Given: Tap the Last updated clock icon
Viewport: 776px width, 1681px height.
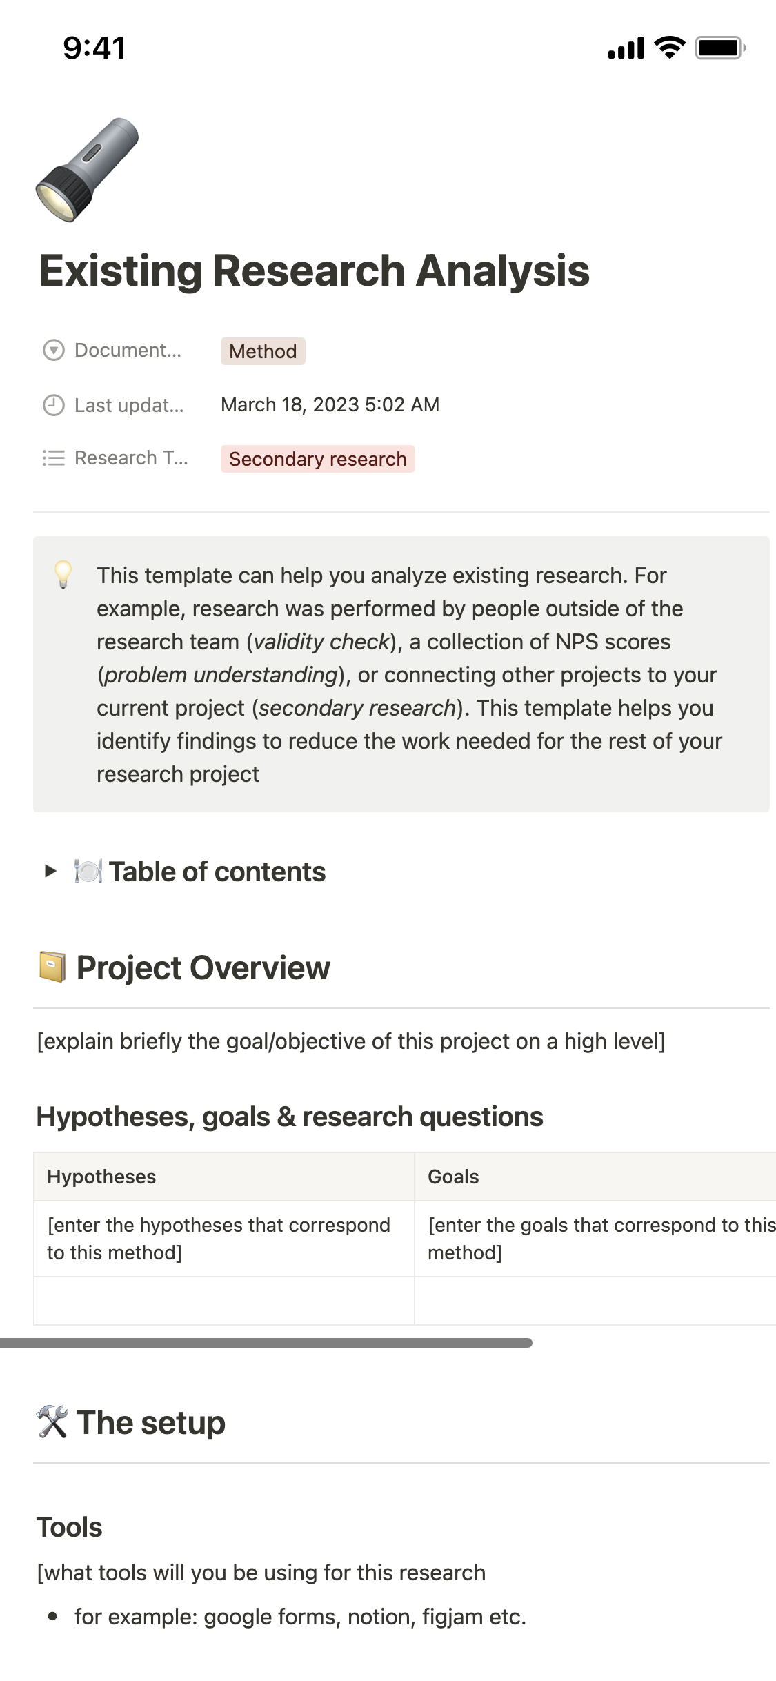Looking at the screenshot, I should pos(54,405).
